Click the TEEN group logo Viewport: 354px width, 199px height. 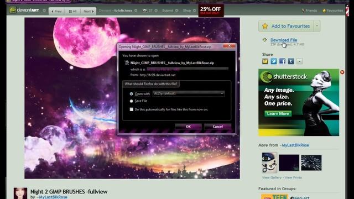(274, 197)
